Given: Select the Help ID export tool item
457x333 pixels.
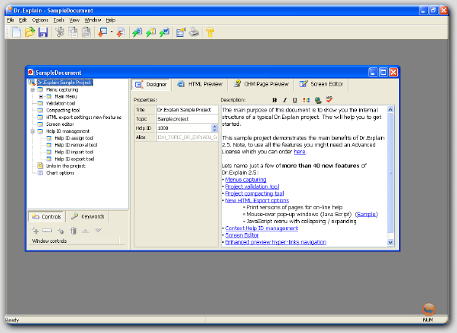Looking at the screenshot, I should [74, 159].
